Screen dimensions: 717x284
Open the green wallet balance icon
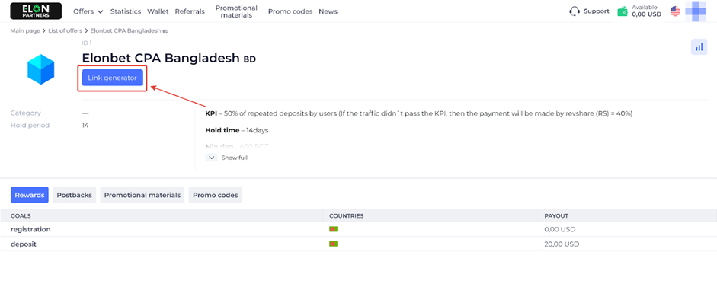(623, 11)
